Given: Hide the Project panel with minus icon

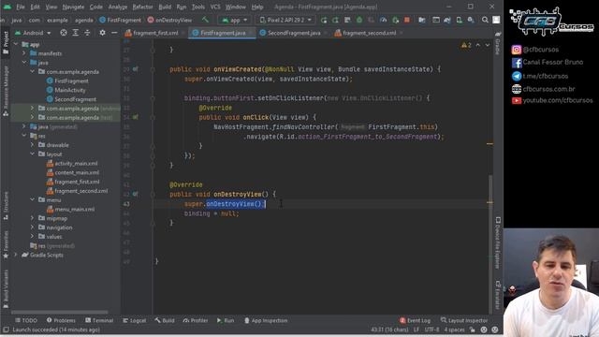Looking at the screenshot, I should (114, 33).
